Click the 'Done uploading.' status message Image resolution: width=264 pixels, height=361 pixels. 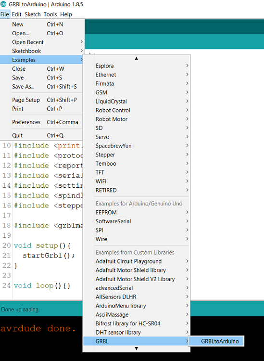point(21,309)
